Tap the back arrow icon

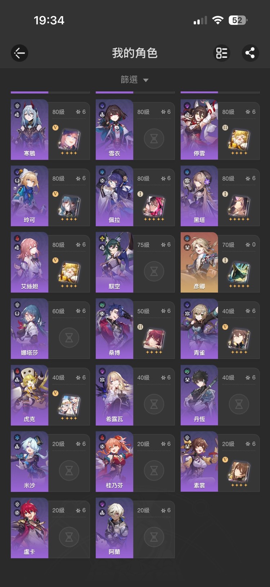point(19,53)
